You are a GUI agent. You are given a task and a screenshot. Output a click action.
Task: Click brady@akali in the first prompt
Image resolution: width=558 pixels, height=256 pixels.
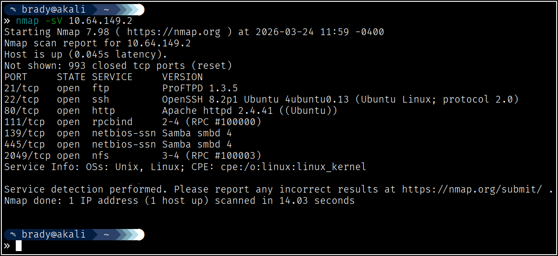53,9
